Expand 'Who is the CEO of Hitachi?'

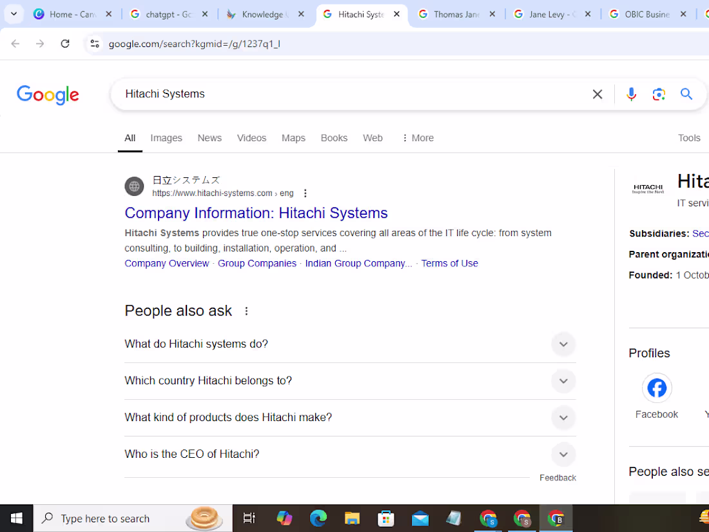click(x=563, y=454)
